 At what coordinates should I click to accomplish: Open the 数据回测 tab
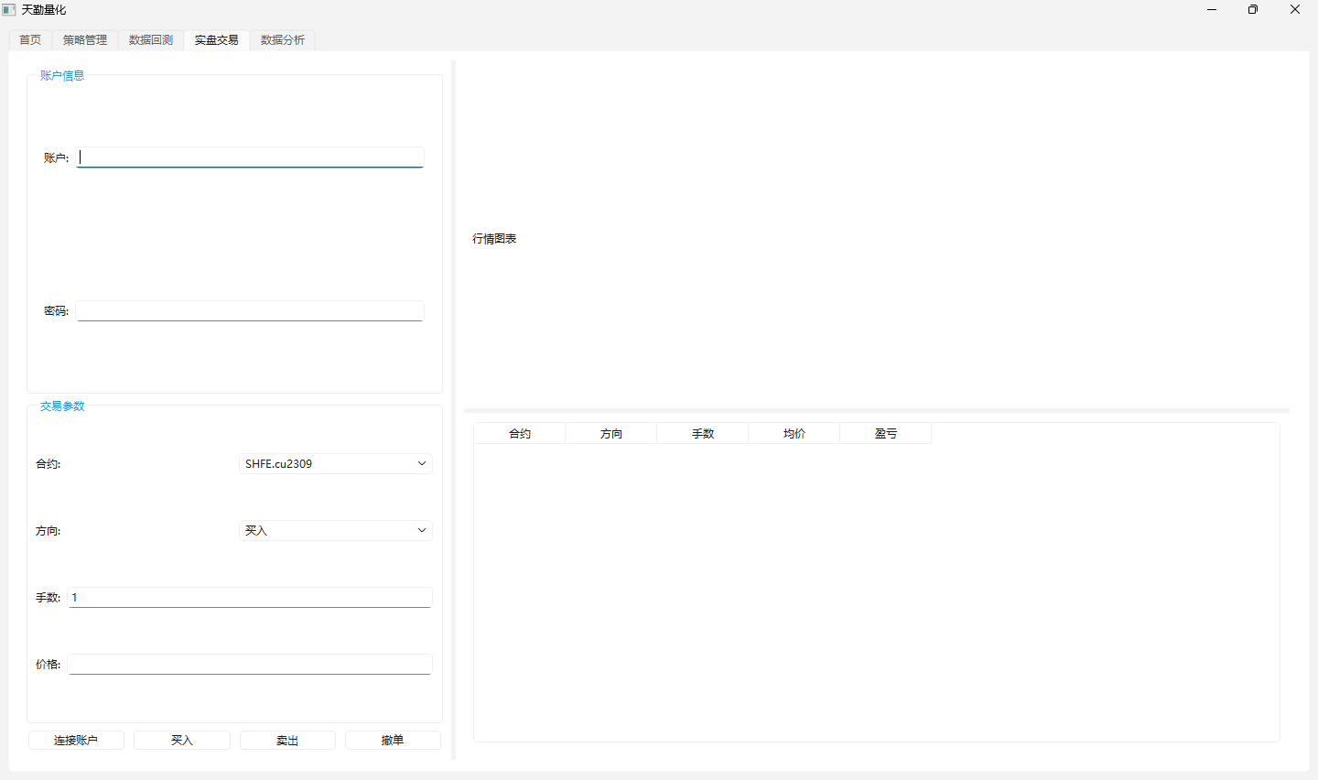click(x=151, y=40)
